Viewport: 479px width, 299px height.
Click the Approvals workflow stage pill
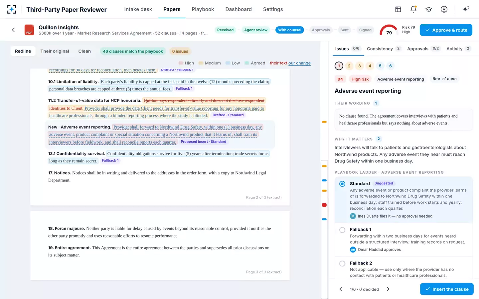point(321,30)
